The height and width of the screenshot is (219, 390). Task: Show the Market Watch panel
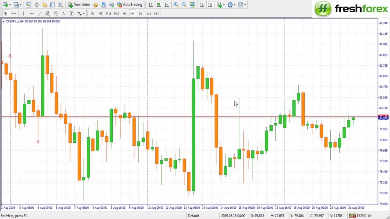[x=28, y=5]
